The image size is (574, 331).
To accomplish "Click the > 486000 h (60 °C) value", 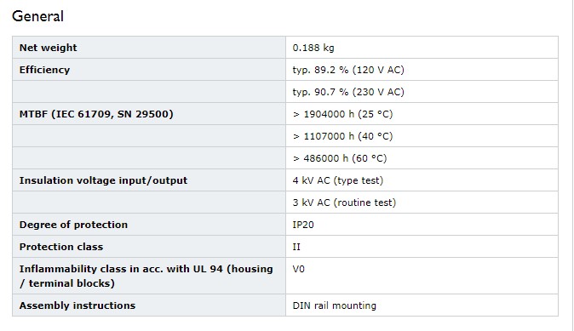I will [340, 158].
